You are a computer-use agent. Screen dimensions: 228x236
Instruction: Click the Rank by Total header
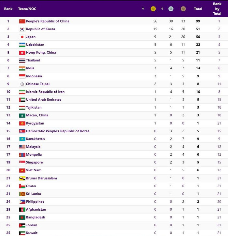[x=217, y=9]
